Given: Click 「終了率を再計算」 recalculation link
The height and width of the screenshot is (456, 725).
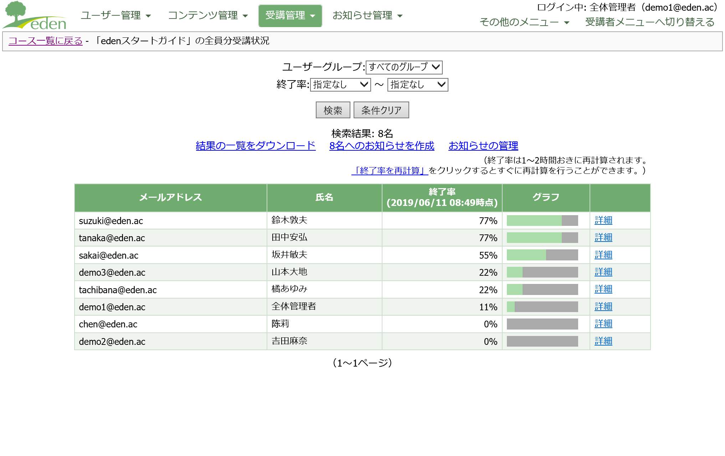Looking at the screenshot, I should pyautogui.click(x=390, y=171).
